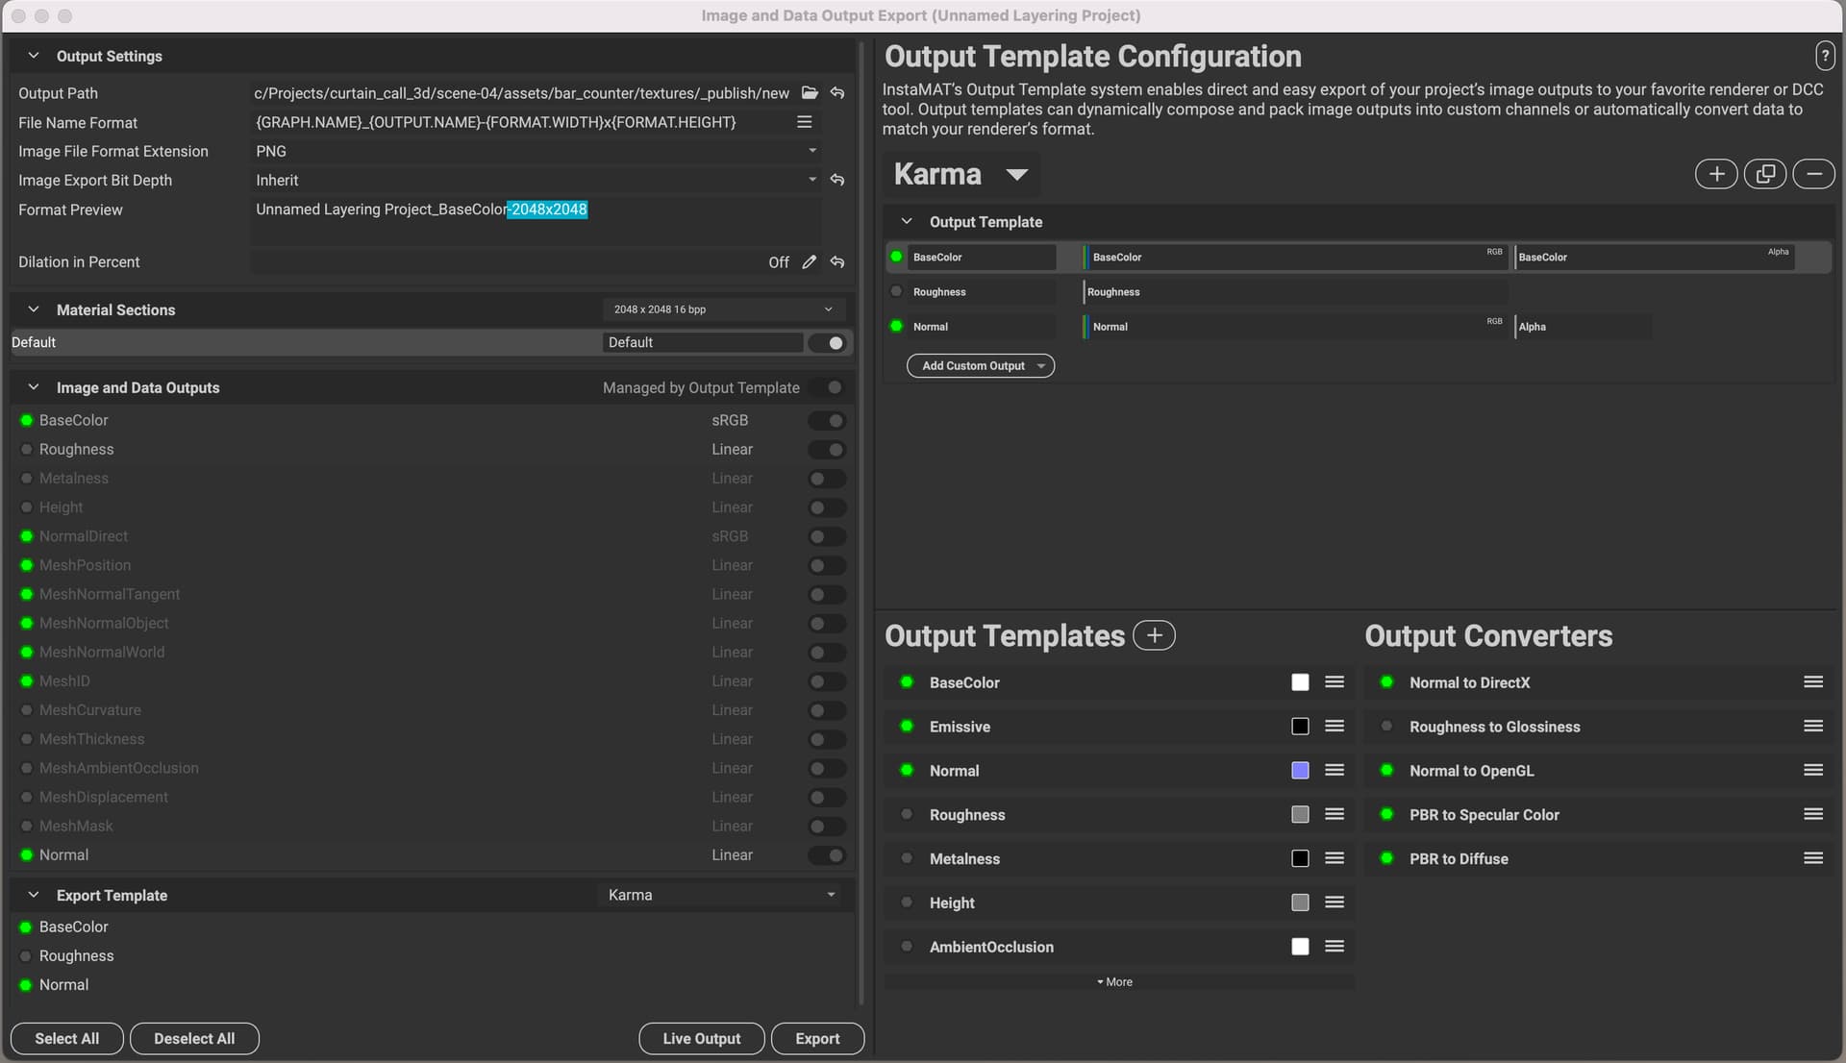The image size is (1846, 1063).
Task: Click the Export button
Action: pos(817,1039)
